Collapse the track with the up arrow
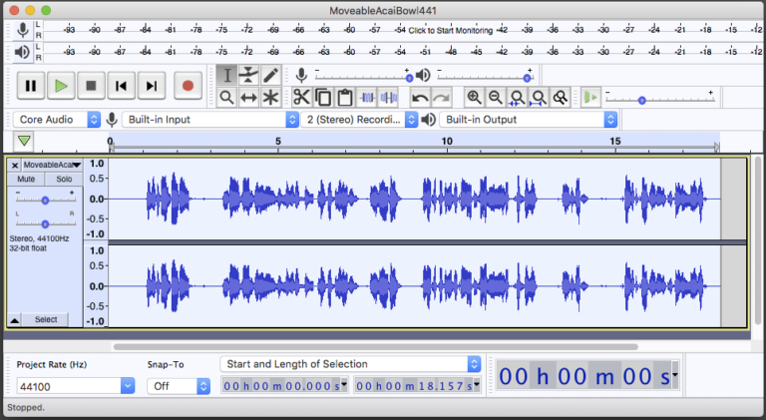 (x=15, y=320)
